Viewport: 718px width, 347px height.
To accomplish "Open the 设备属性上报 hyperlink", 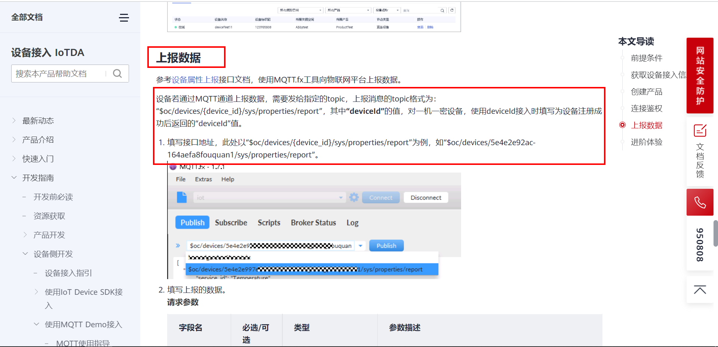I will coord(195,79).
